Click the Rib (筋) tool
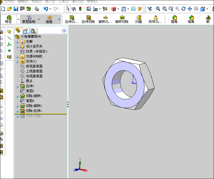 tap(208, 20)
